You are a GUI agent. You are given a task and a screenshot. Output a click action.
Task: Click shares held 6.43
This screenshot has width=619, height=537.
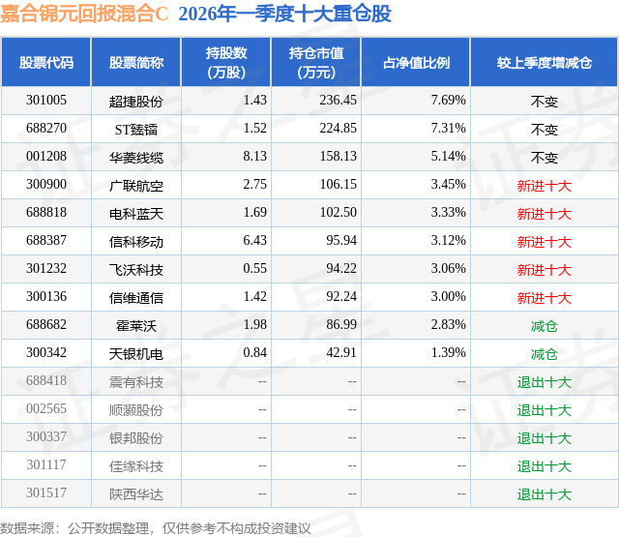[x=254, y=241]
